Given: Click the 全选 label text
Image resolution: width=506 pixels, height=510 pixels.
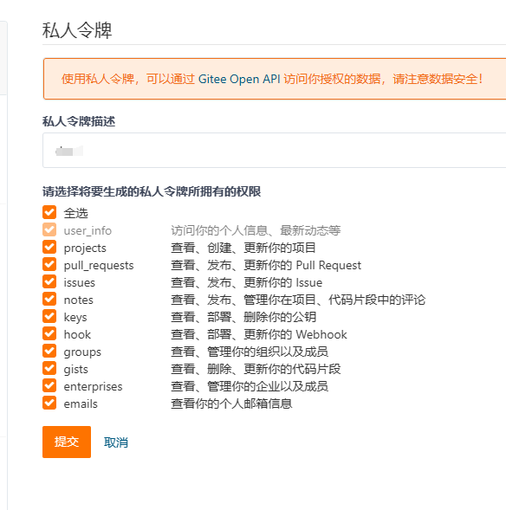Looking at the screenshot, I should [76, 213].
